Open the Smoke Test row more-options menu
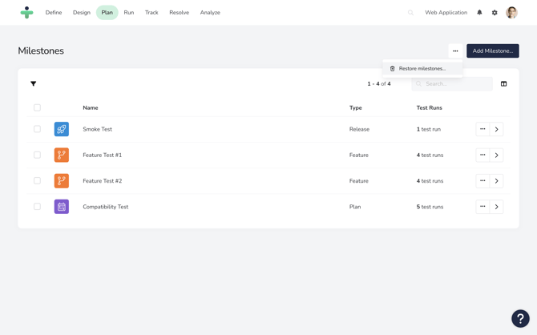This screenshot has width=537, height=335. pos(482,129)
